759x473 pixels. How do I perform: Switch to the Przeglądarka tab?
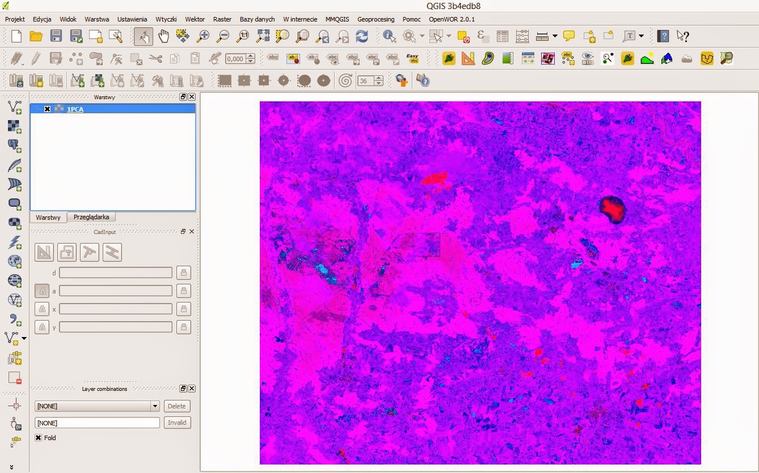click(91, 217)
